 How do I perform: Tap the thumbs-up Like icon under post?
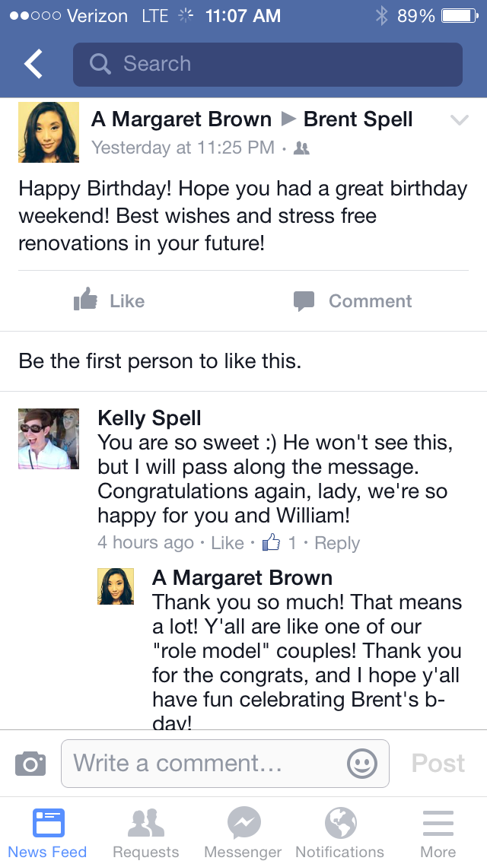pos(86,300)
